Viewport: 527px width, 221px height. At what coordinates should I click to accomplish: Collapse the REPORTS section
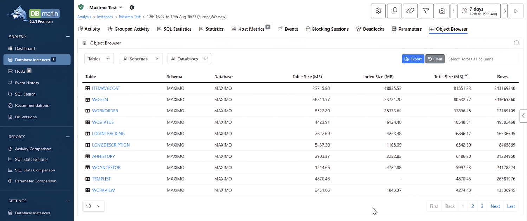pos(68,137)
